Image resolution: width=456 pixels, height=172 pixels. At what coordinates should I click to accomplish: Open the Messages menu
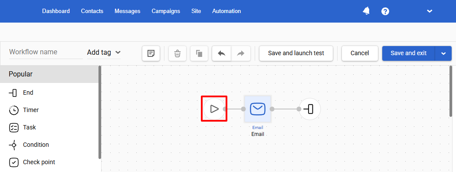click(128, 11)
